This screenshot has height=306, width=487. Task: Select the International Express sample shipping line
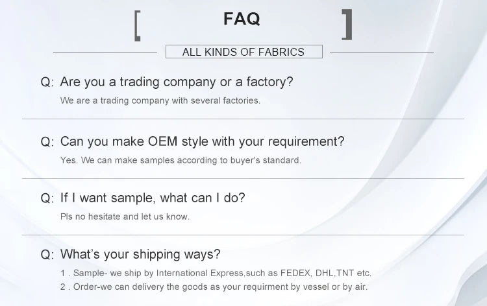216,273
